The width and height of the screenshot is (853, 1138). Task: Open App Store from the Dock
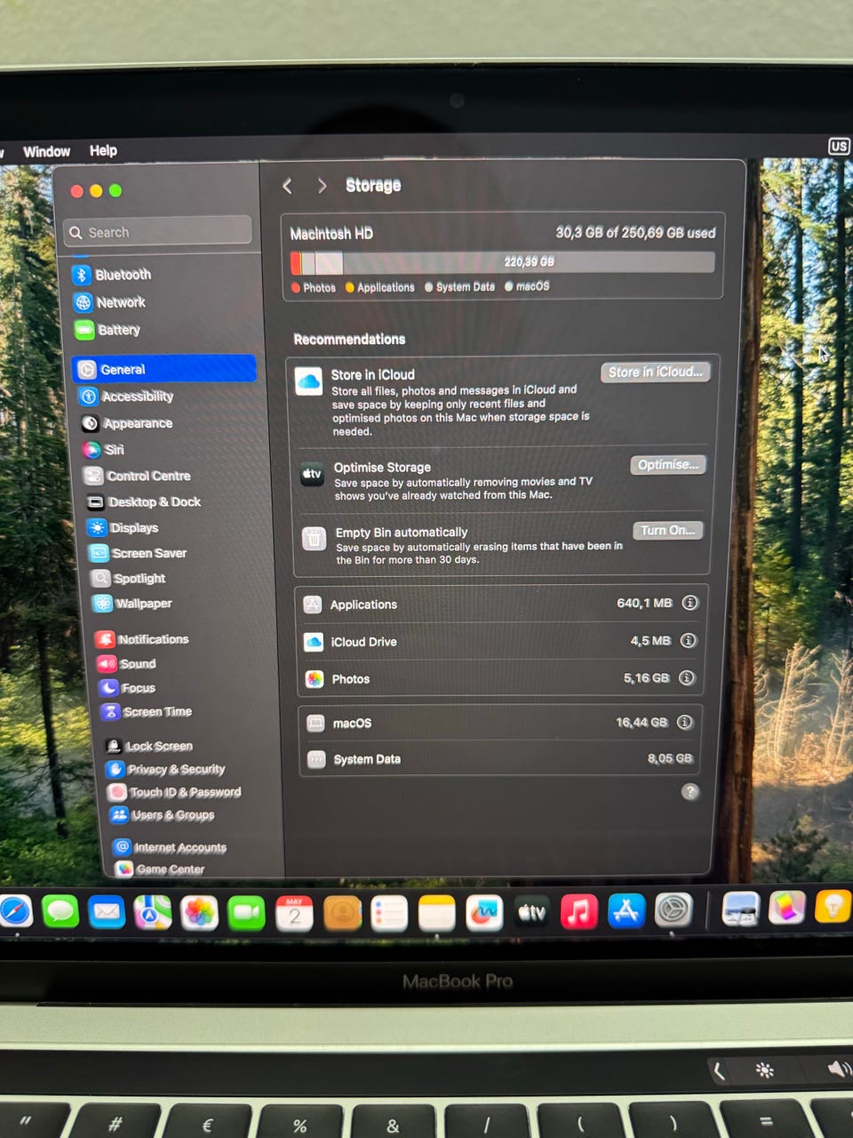click(626, 911)
